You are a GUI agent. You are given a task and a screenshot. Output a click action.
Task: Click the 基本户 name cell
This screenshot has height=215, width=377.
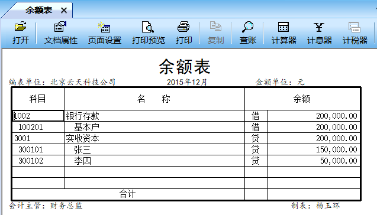point(154,127)
